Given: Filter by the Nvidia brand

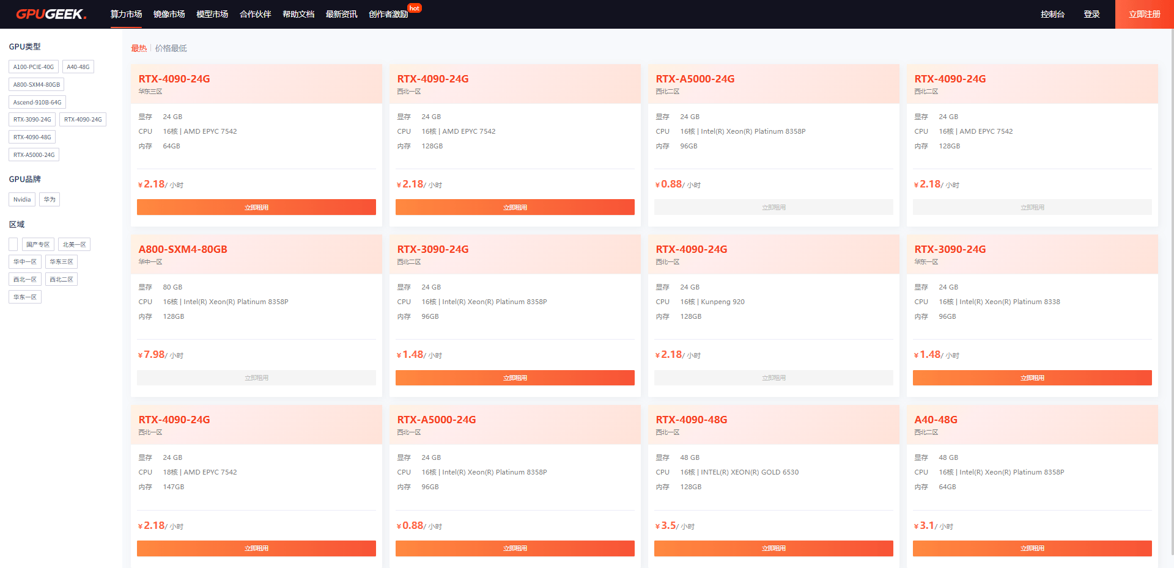Looking at the screenshot, I should click(x=22, y=200).
